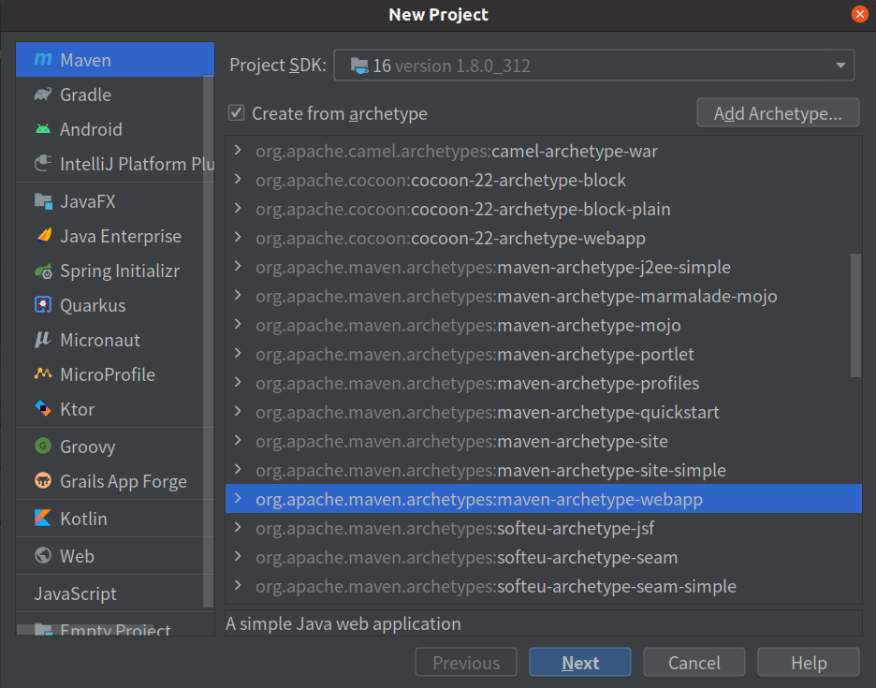Pick the Micronaut mu icon
Viewport: 876px width, 688px height.
click(x=43, y=340)
